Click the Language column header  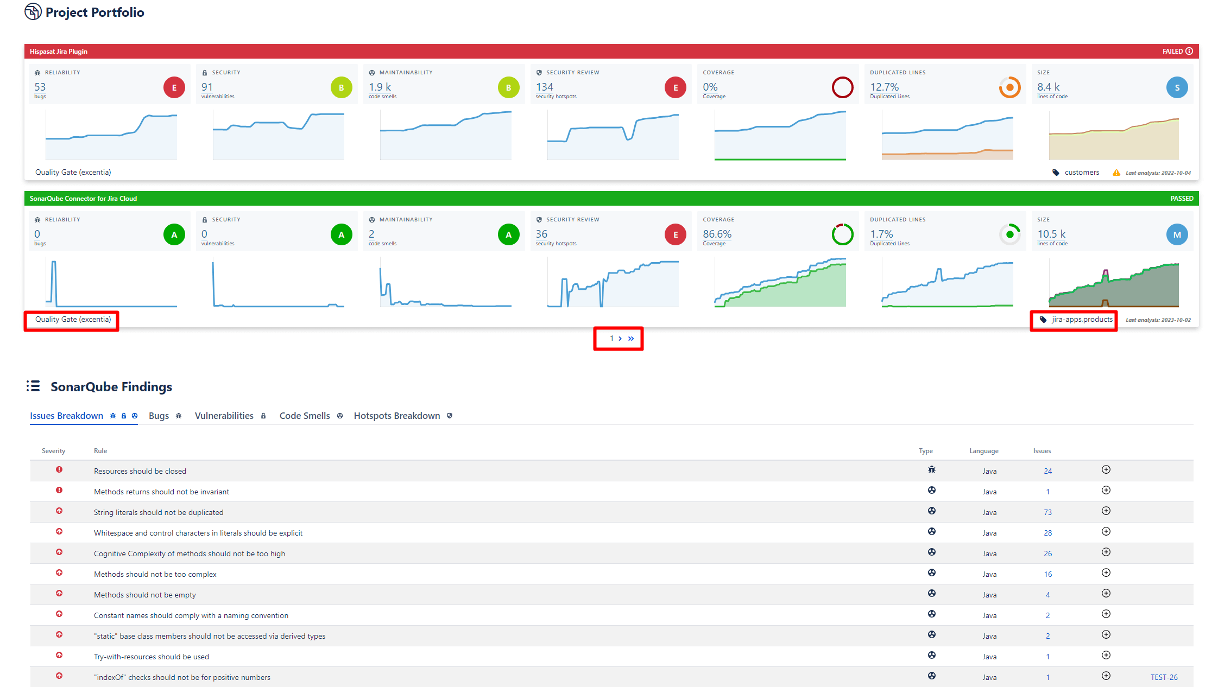pyautogui.click(x=984, y=451)
